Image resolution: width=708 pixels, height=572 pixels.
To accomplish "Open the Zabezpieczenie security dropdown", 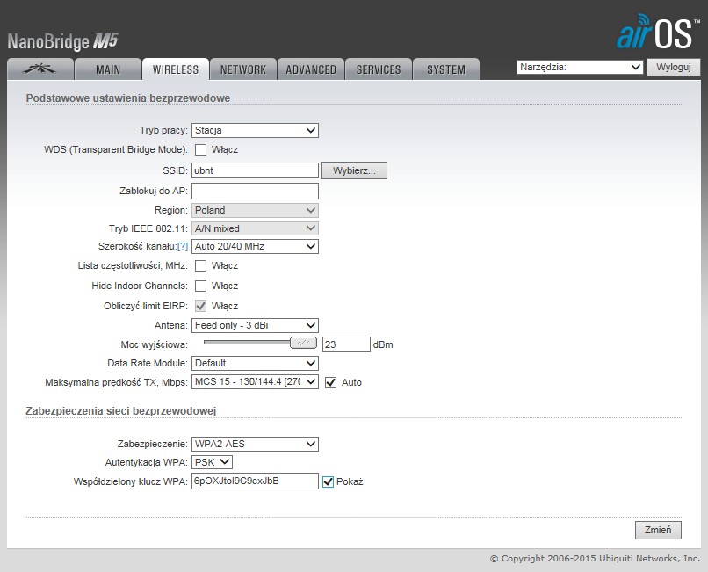I will 255,444.
